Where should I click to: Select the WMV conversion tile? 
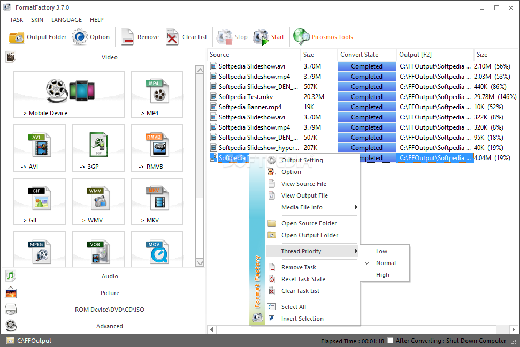click(x=98, y=201)
